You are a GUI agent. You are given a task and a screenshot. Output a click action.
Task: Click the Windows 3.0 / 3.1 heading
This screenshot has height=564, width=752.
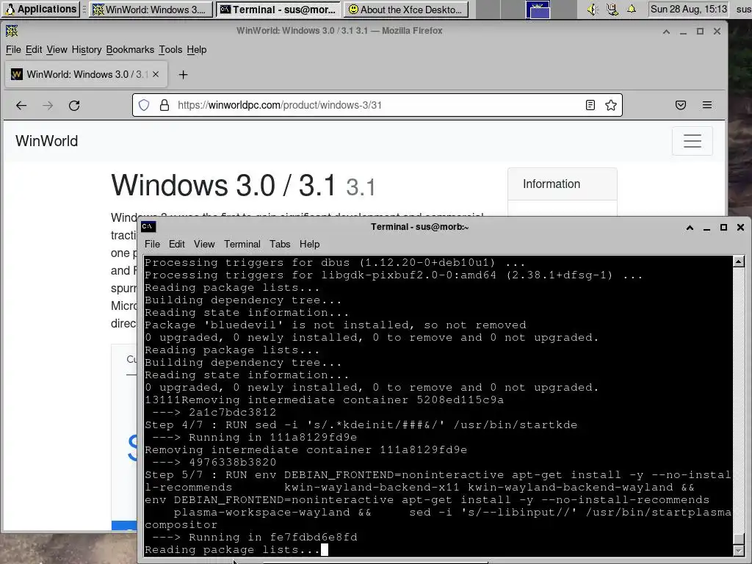point(243,186)
